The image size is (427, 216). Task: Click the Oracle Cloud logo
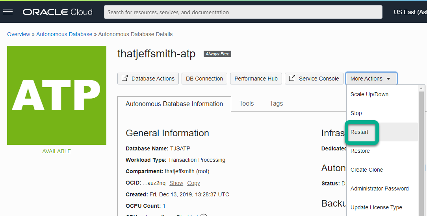tap(58, 12)
